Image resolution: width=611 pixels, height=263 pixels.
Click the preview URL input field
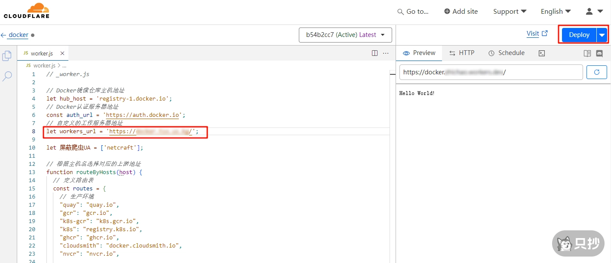(491, 72)
